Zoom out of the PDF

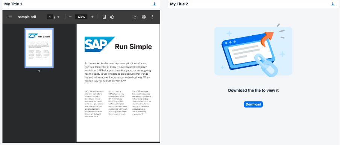(70, 17)
